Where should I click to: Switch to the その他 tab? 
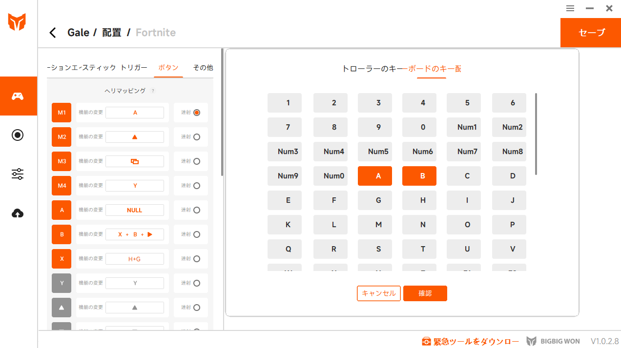[x=203, y=68]
